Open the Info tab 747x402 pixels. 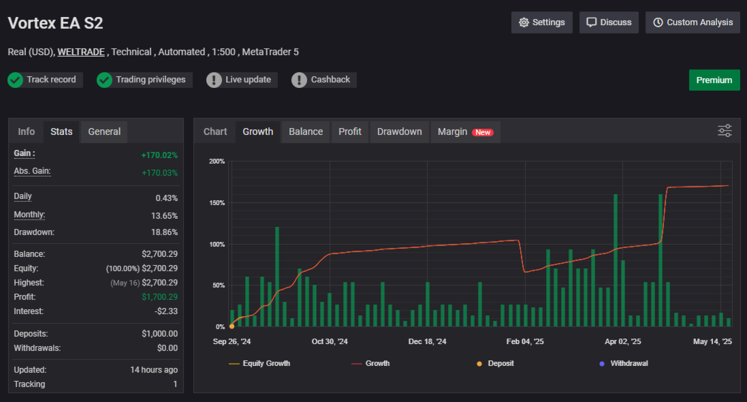[x=26, y=132]
